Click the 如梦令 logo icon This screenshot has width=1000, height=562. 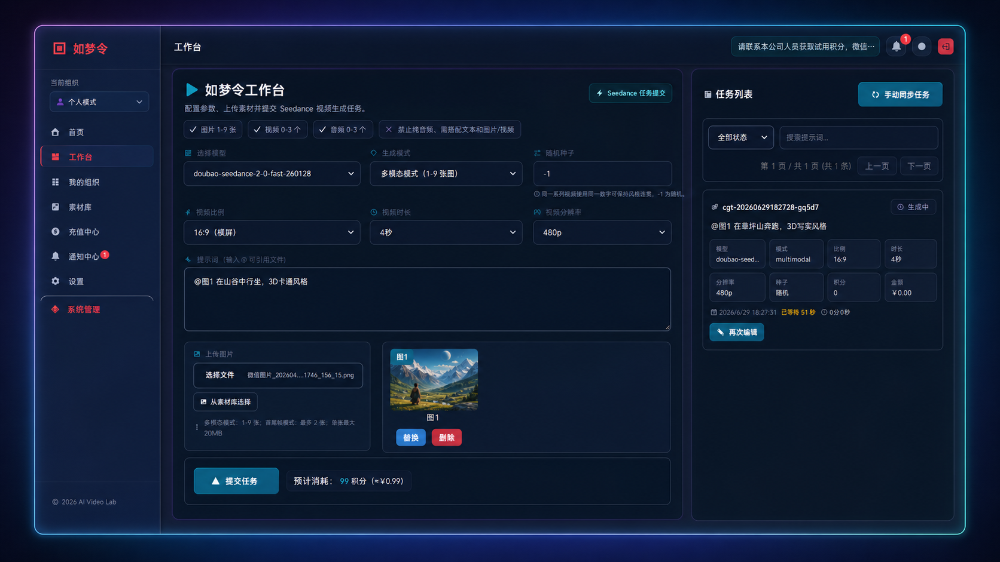point(59,48)
